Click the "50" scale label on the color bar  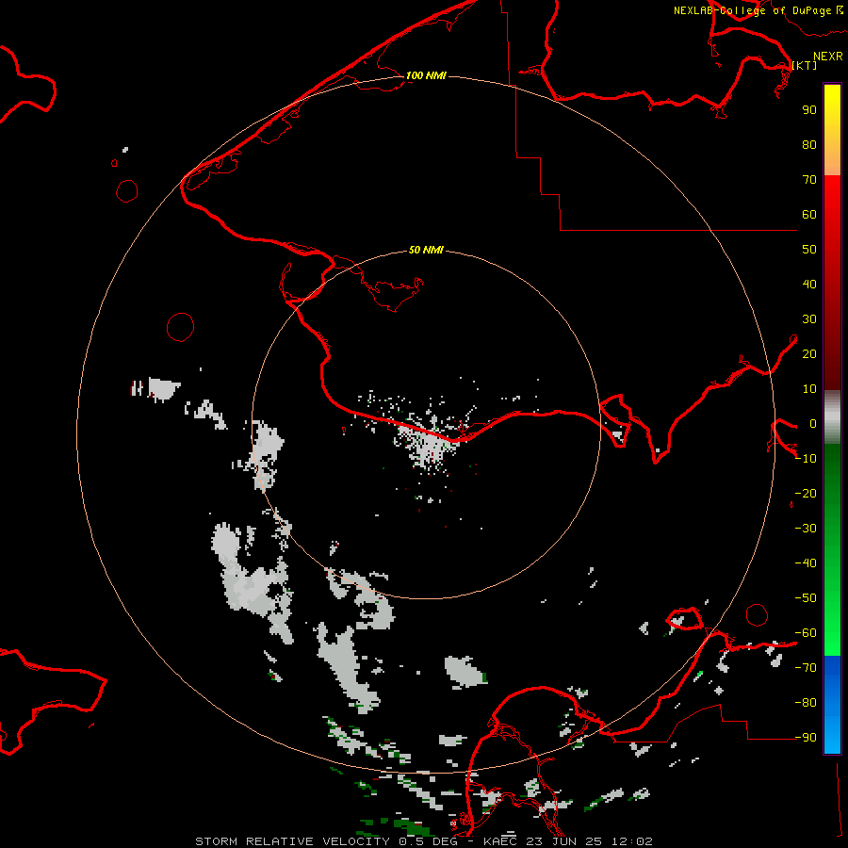809,250
